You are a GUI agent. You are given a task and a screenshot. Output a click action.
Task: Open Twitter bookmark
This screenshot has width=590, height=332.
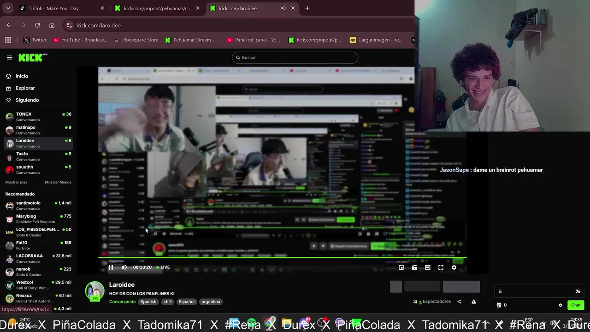35,40
